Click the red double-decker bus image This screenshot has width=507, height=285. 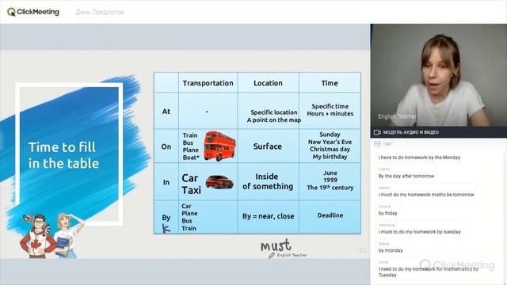(219, 146)
